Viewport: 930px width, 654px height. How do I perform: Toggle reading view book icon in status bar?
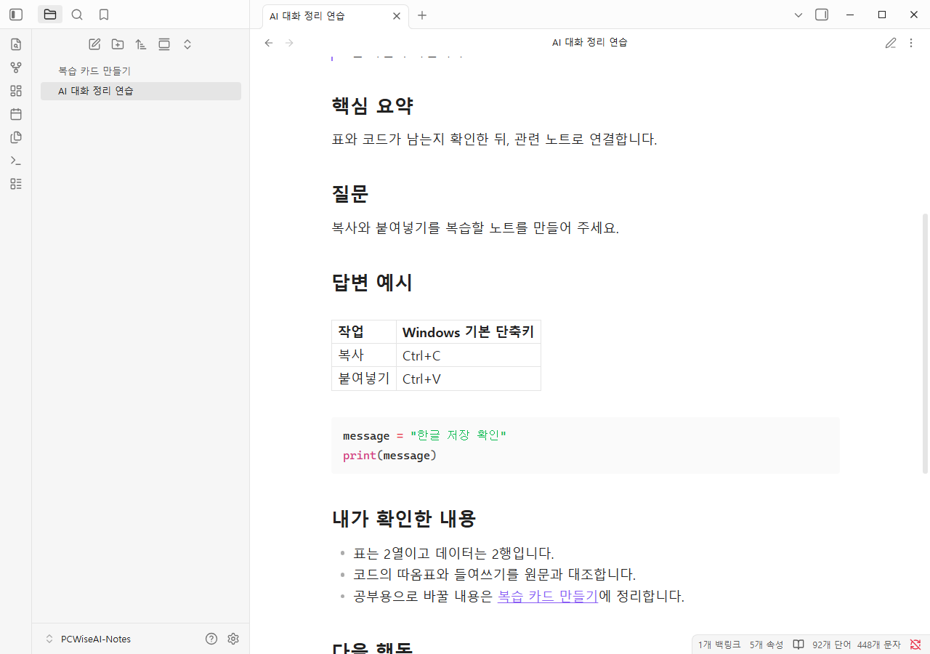[798, 645]
